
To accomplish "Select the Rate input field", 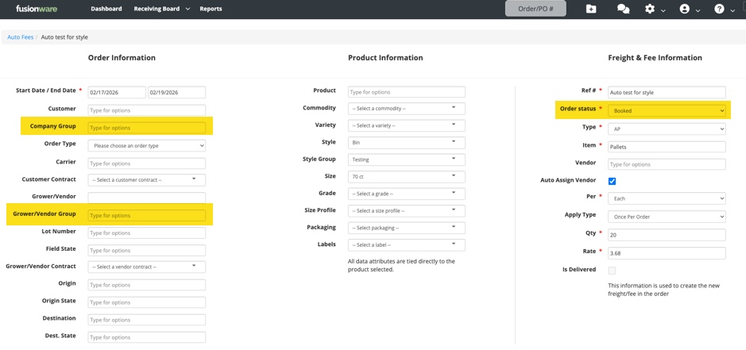I will point(666,253).
